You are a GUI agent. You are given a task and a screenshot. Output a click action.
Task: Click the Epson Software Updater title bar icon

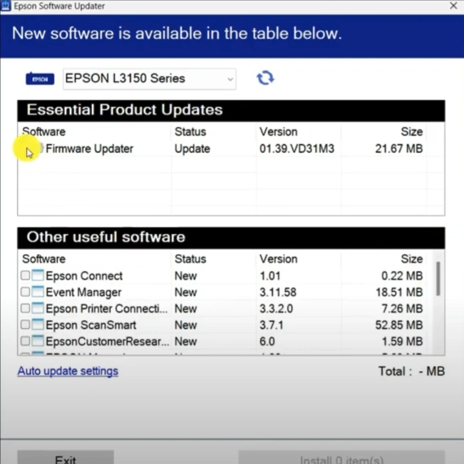(x=6, y=6)
